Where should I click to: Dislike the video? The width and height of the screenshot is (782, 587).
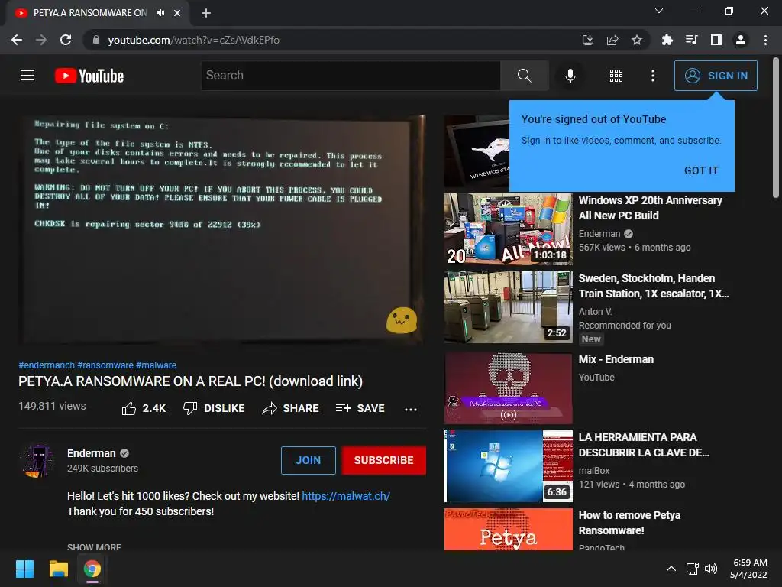point(214,408)
